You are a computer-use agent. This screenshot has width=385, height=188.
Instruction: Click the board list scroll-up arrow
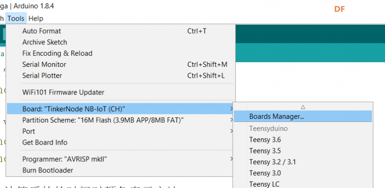click(x=303, y=107)
